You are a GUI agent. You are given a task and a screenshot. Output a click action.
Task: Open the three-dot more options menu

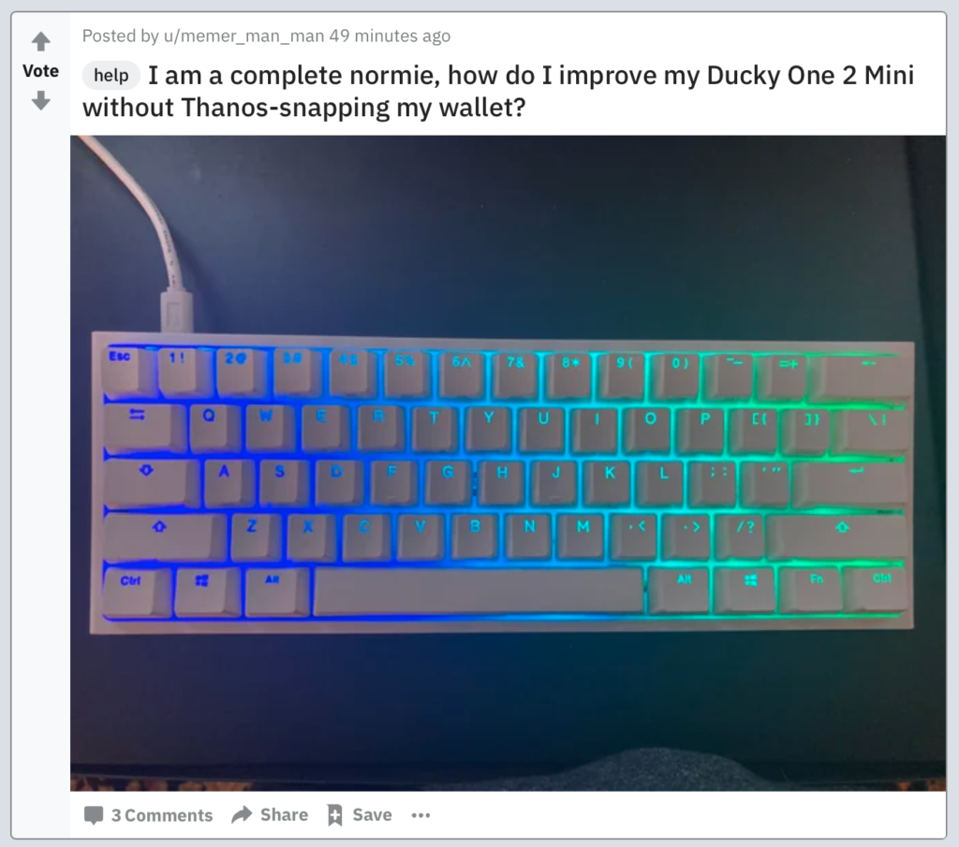[x=420, y=815]
